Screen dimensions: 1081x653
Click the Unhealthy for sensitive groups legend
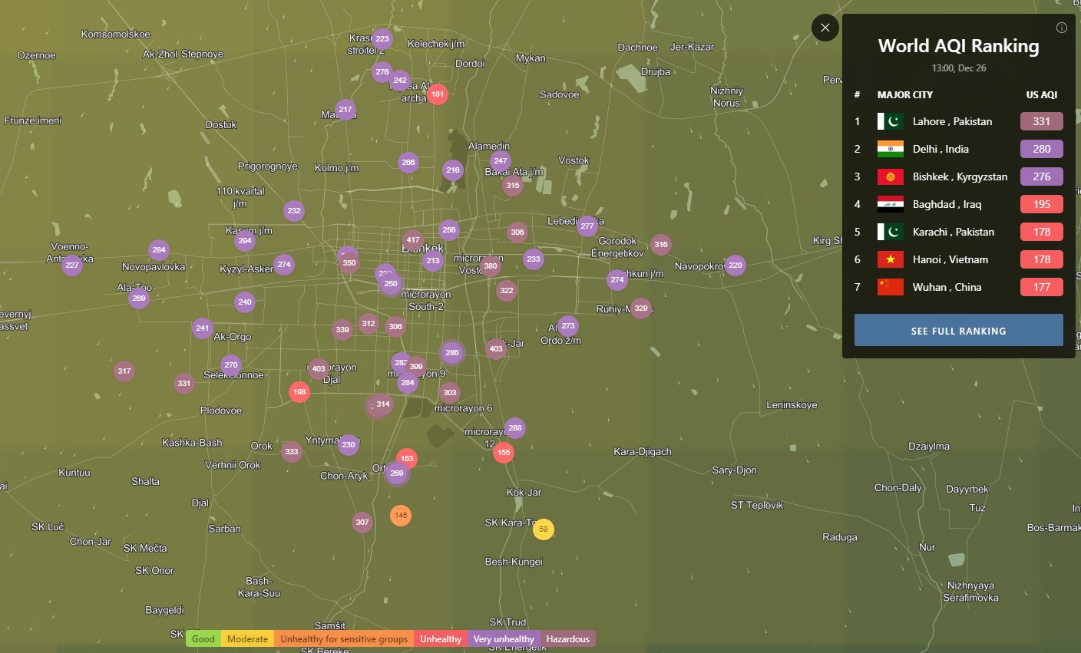pos(344,639)
